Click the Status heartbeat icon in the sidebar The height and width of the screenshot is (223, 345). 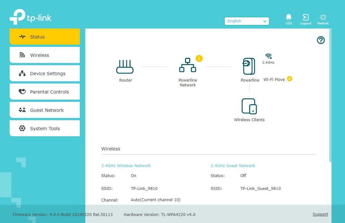[x=22, y=37]
